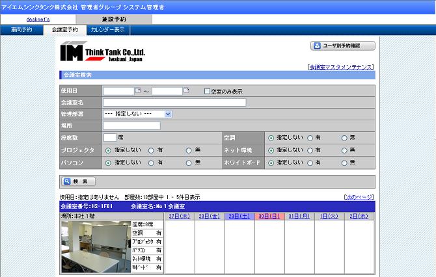This screenshot has width=436, height=277.
Task: Open the start date calendar picker icon
Action: click(x=137, y=90)
